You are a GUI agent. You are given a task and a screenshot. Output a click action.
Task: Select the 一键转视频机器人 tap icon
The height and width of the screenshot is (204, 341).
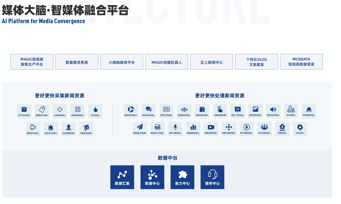(220, 109)
